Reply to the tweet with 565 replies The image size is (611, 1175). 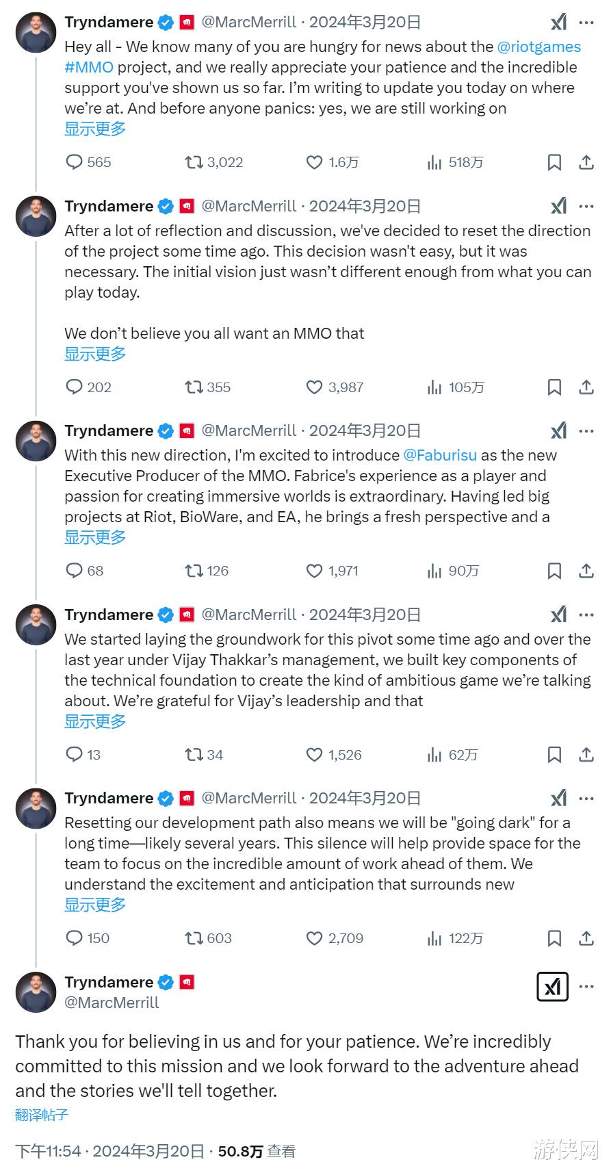tap(74, 162)
